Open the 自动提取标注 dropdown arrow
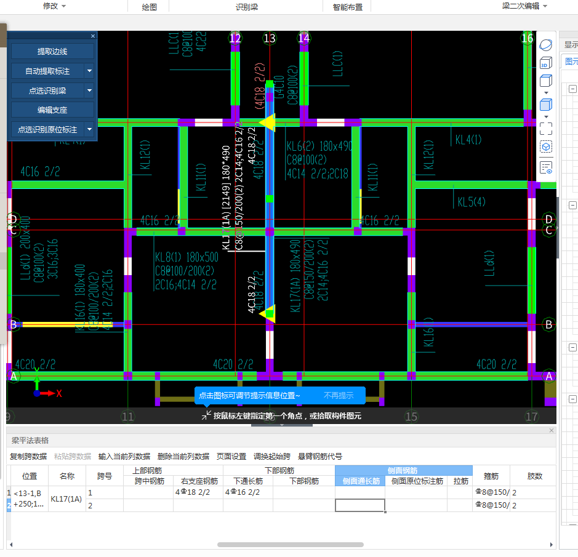578x557 pixels. pos(89,71)
